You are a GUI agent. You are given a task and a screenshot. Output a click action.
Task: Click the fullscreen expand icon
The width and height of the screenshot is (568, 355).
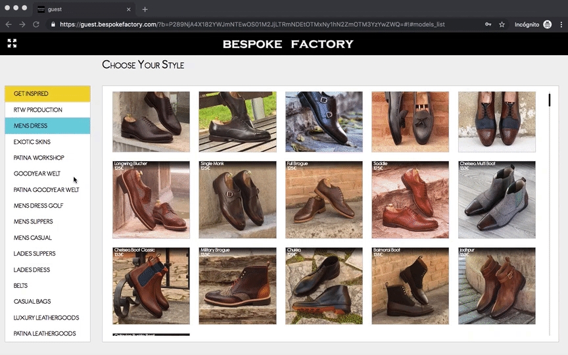coord(12,43)
